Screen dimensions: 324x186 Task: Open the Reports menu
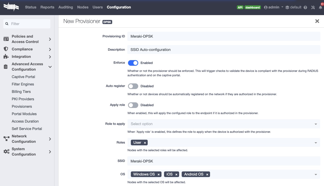click(47, 7)
